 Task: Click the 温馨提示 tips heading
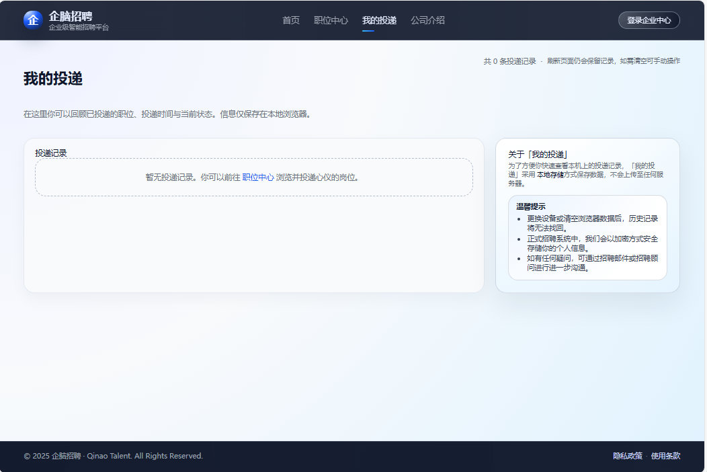tap(530, 206)
